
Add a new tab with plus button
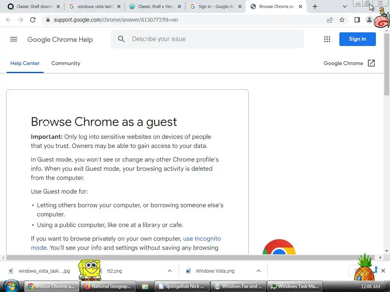(x=315, y=6)
